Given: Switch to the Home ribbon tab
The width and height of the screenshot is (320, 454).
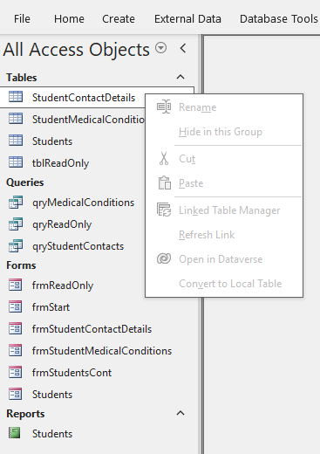Looking at the screenshot, I should coord(69,19).
